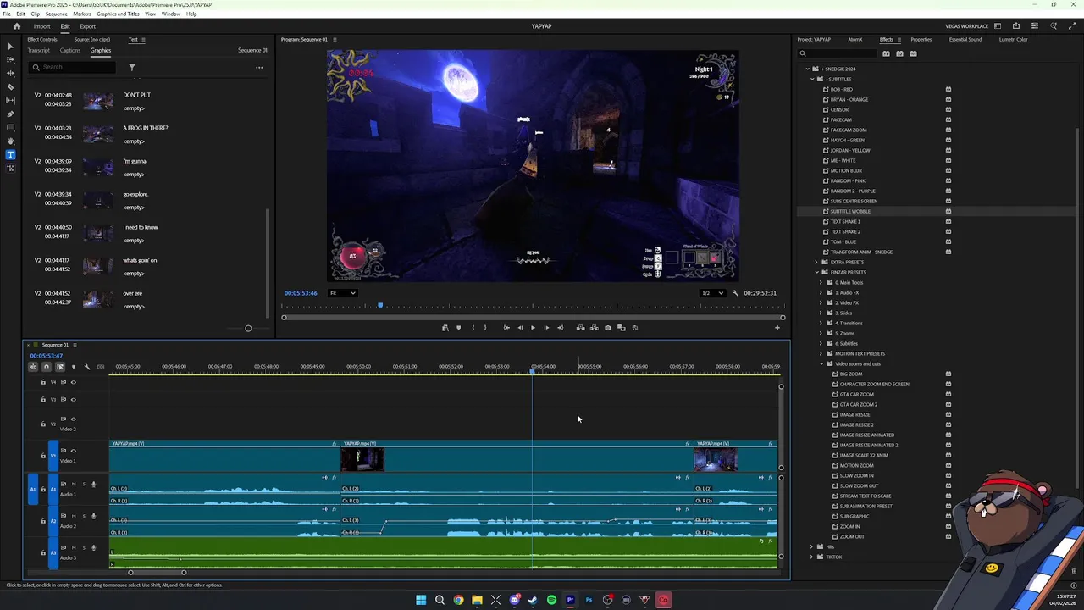Select the Pen tool
Image resolution: width=1084 pixels, height=610 pixels.
tap(10, 114)
